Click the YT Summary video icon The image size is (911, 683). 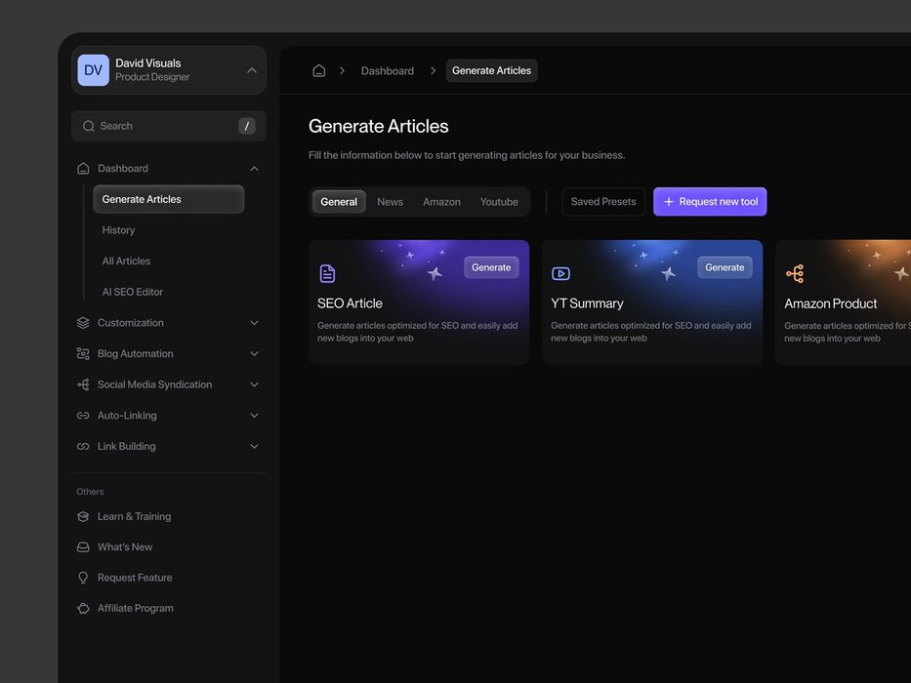click(560, 274)
